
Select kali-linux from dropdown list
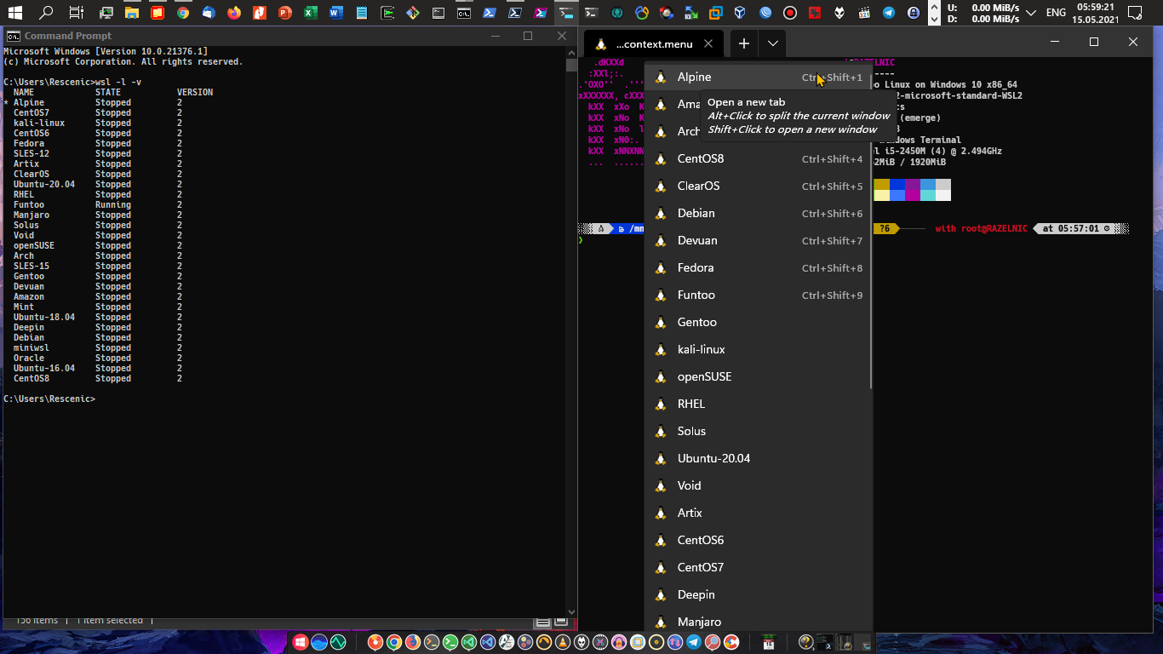point(759,349)
